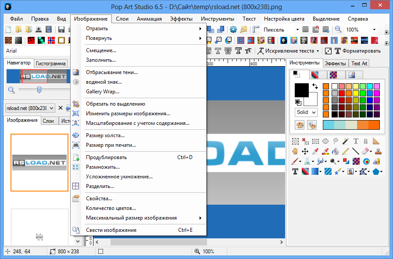
Task: Select the Paint Bucket fill tool
Action: [336, 151]
